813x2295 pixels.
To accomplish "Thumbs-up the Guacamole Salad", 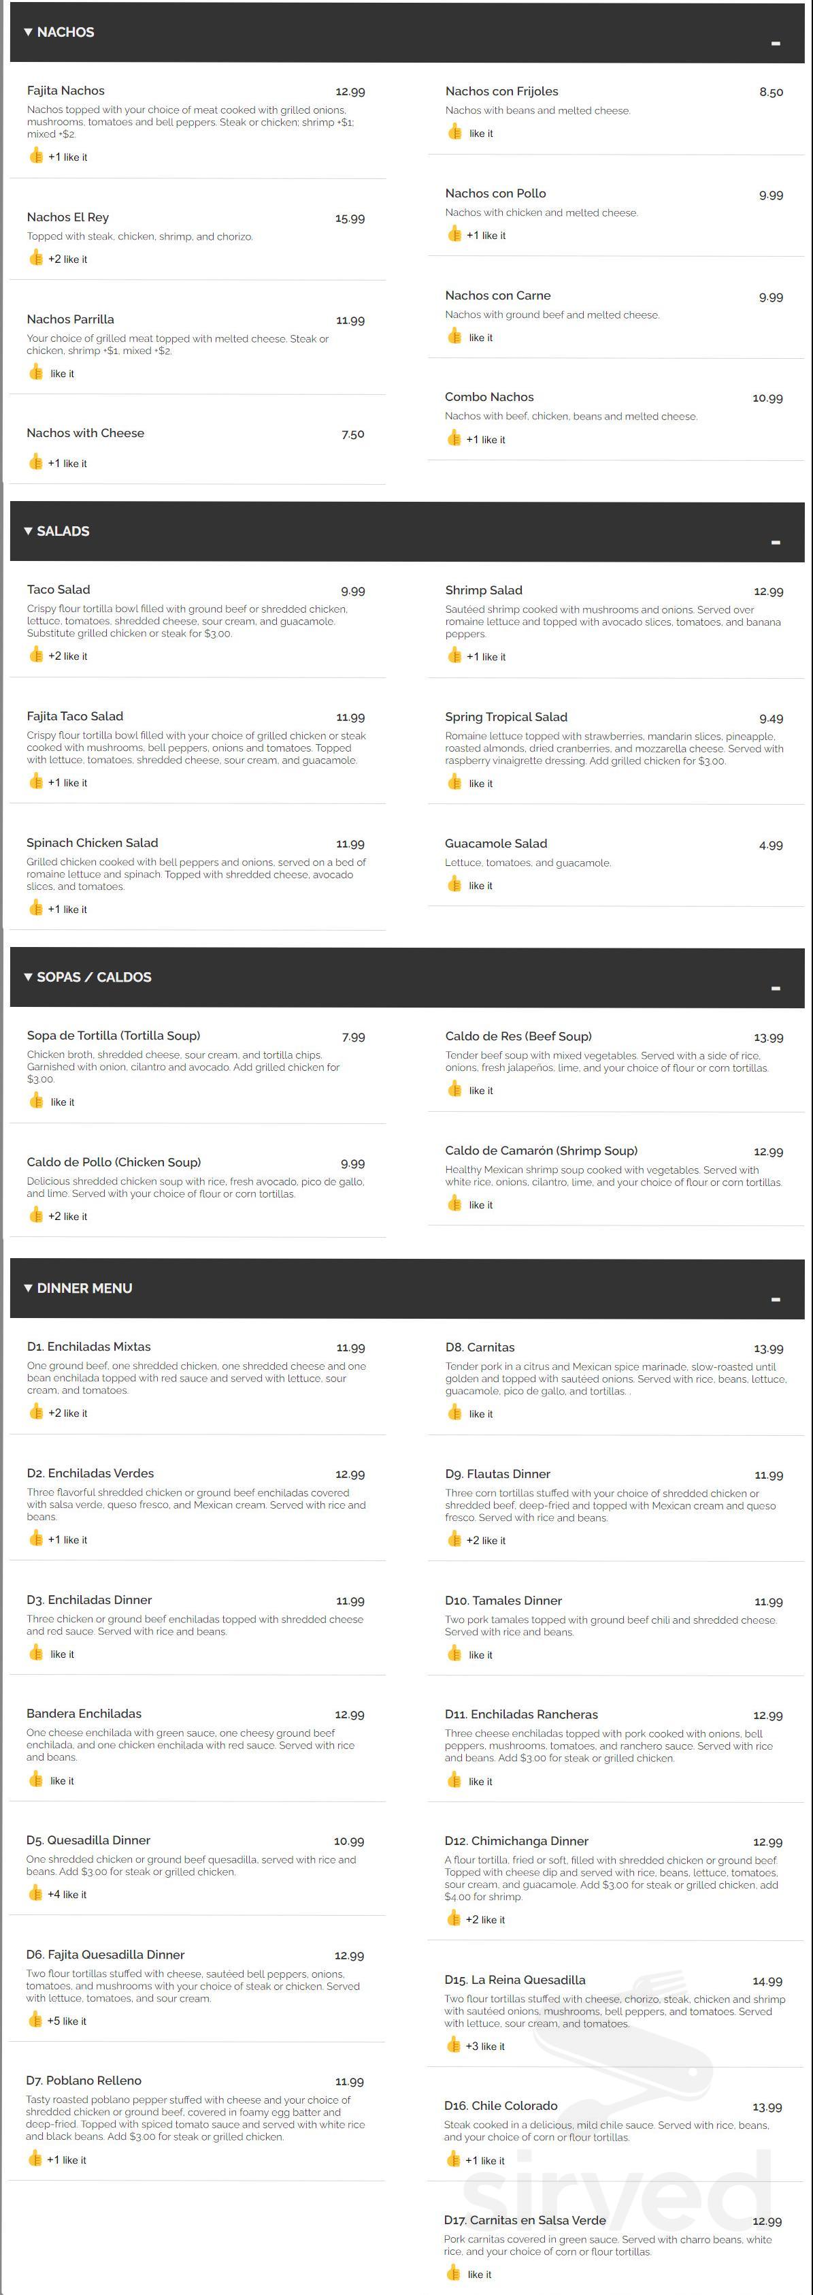I will click(454, 884).
